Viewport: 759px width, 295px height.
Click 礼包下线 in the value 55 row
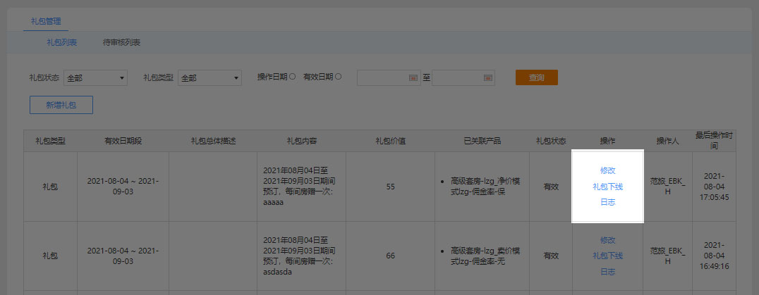coord(608,187)
